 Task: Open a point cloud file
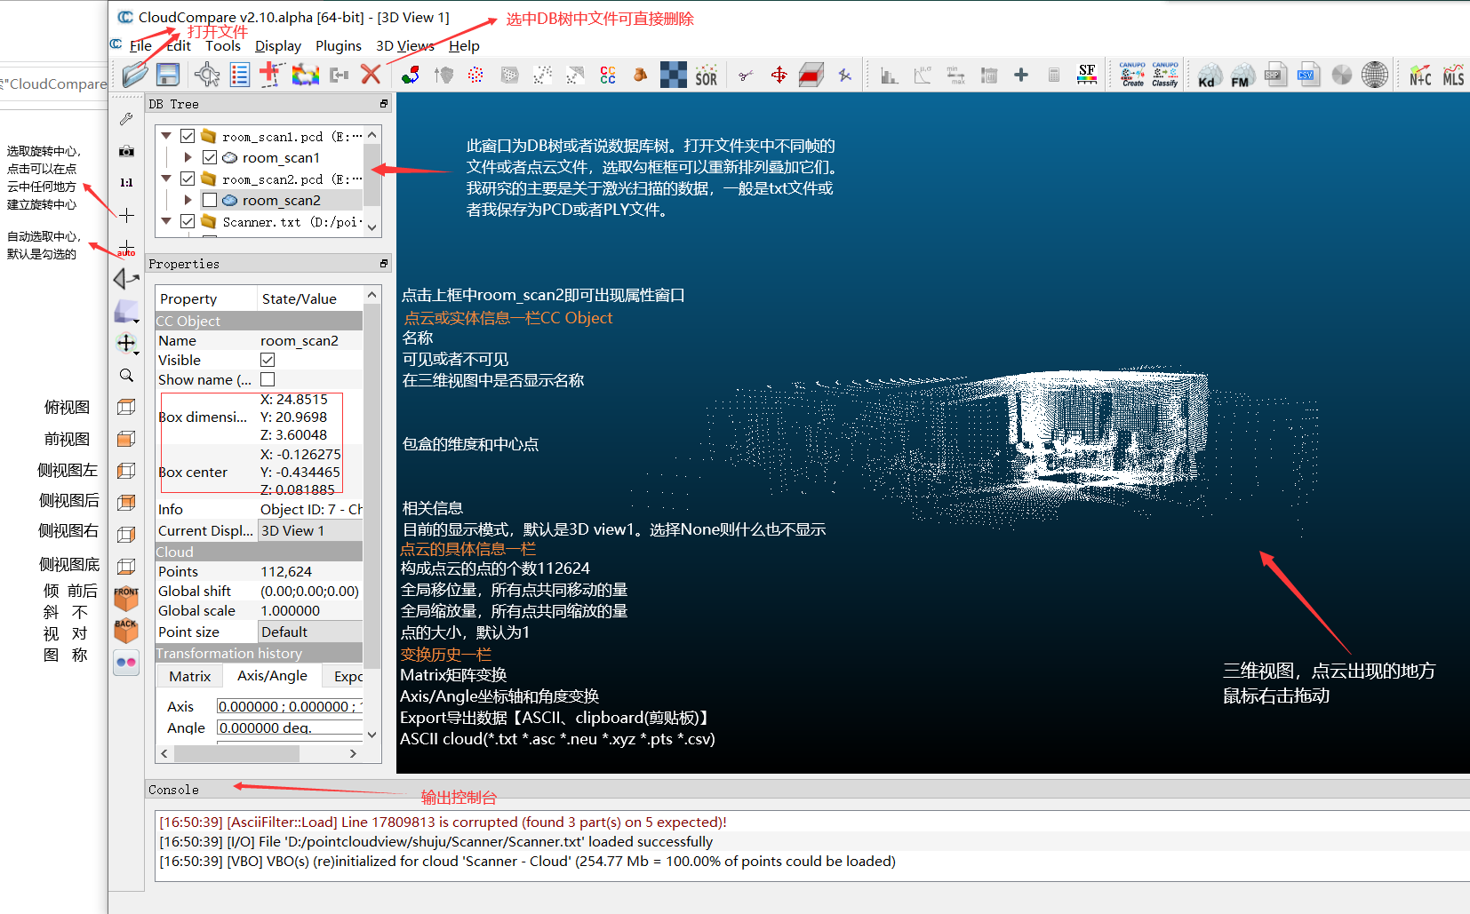[134, 75]
